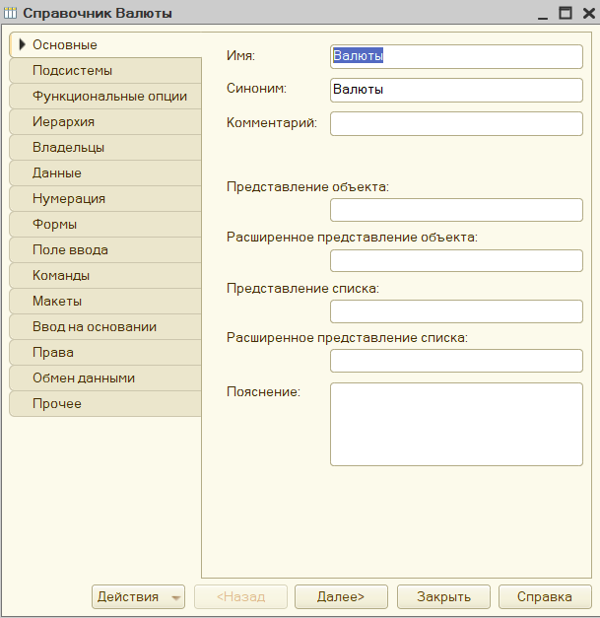Select the Формы tab
600x618 pixels.
click(x=104, y=225)
